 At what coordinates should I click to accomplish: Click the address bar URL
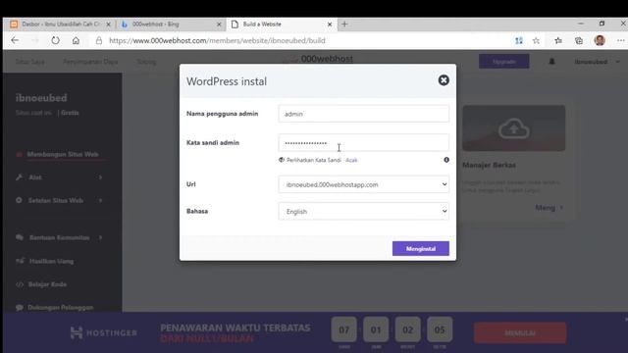coord(218,40)
